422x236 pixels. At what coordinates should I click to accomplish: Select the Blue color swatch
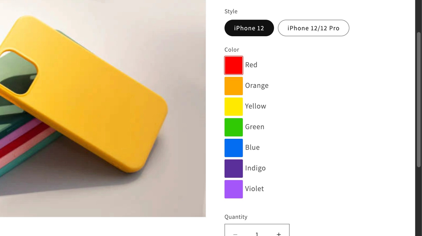tap(234, 148)
